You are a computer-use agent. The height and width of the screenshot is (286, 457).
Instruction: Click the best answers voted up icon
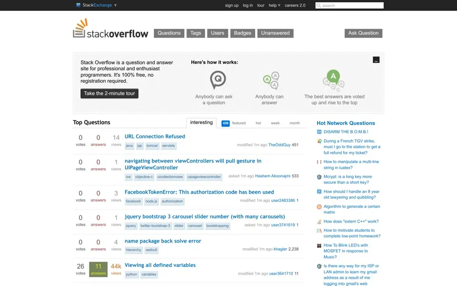coord(333,80)
